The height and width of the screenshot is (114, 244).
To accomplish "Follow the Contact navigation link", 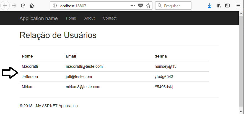I will pyautogui.click(x=110, y=18).
